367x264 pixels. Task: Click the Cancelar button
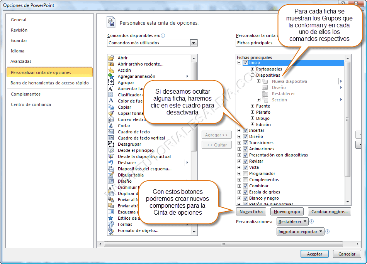tap(347, 254)
